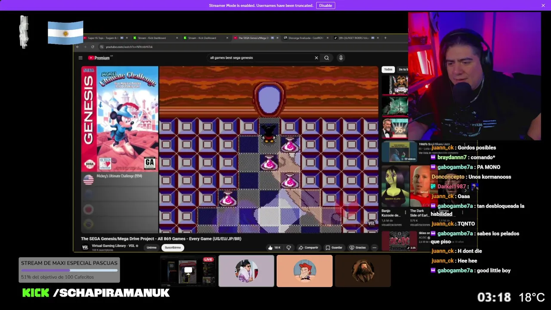This screenshot has height=310, width=551.
Task: Click the 18°C temperature overlay
Action: [x=532, y=298]
